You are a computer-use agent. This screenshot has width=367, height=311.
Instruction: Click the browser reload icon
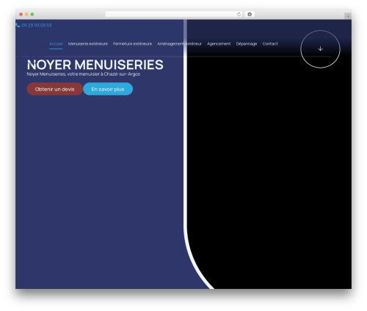239,14
